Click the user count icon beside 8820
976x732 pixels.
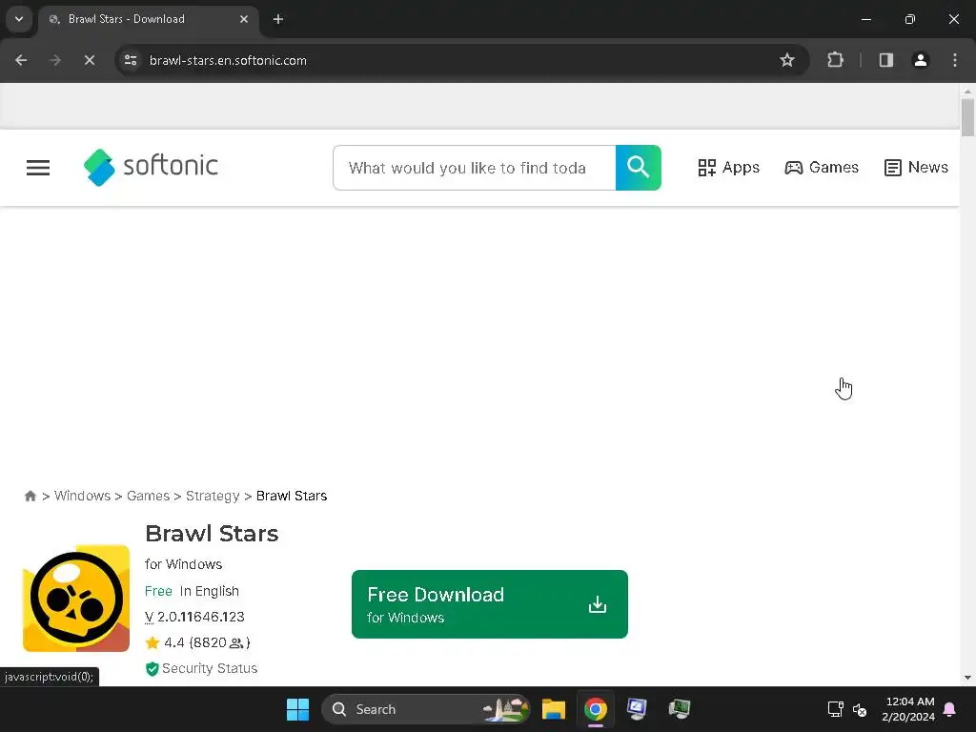click(236, 643)
